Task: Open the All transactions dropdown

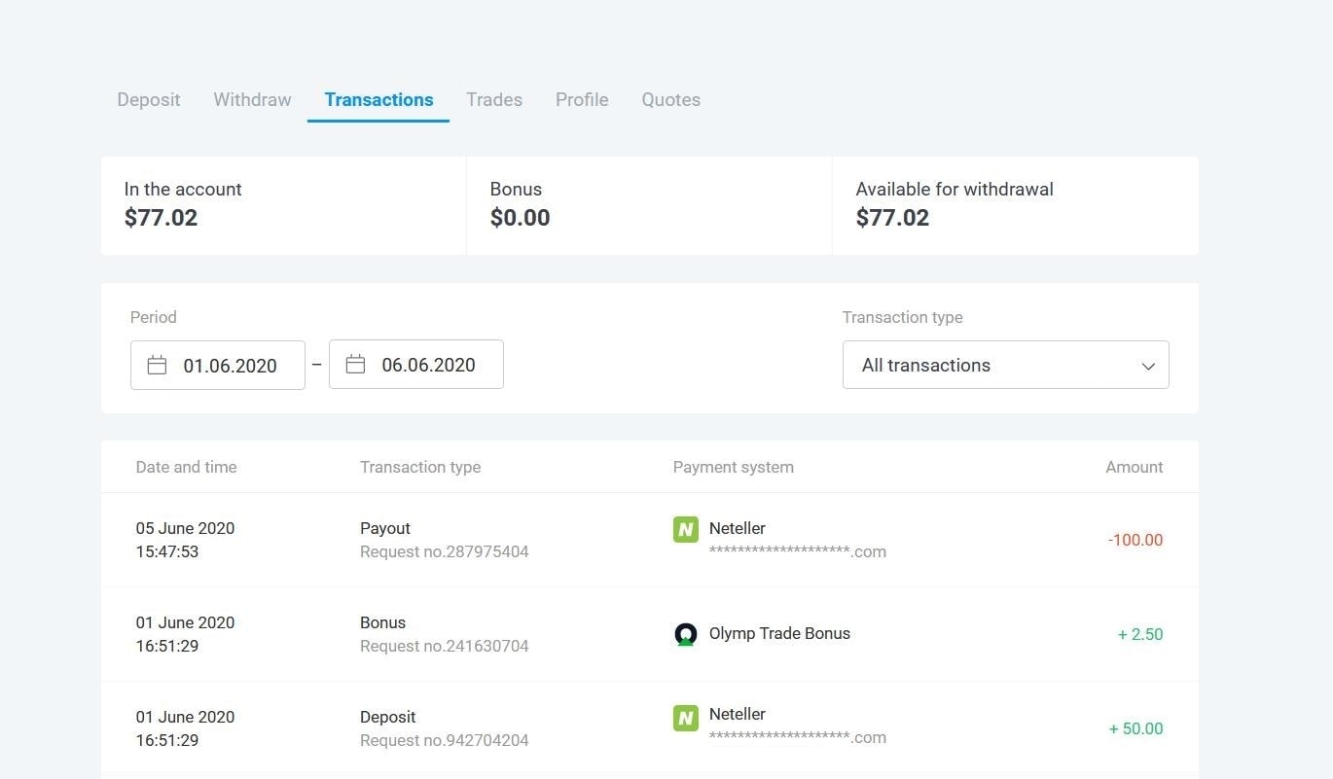Action: point(1005,365)
